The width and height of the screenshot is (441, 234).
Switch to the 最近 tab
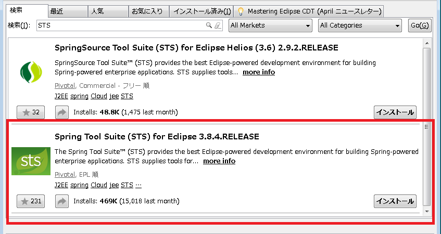point(68,11)
